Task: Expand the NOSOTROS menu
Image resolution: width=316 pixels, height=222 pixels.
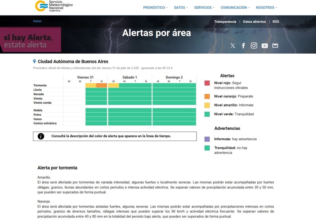Action: [x=266, y=7]
